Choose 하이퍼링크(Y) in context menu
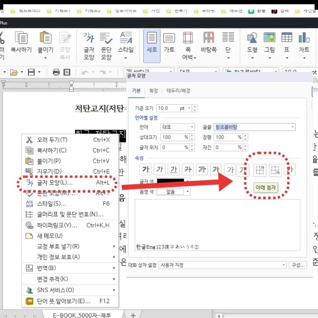 70,225
